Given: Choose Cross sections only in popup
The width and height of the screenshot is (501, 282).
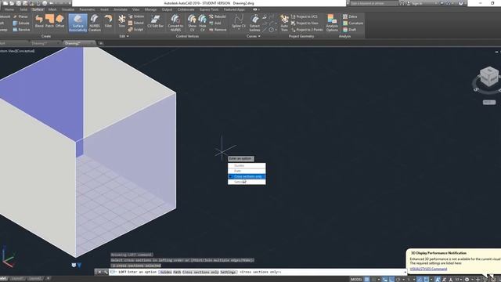Looking at the screenshot, I should click(247, 176).
